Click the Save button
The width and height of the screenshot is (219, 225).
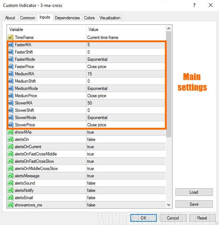click(x=194, y=204)
